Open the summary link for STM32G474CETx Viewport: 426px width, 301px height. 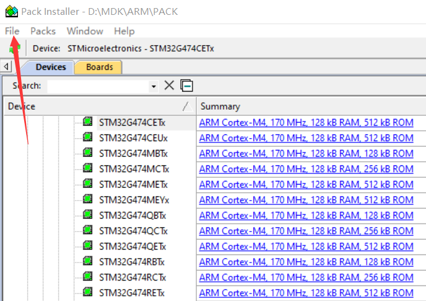306,123
